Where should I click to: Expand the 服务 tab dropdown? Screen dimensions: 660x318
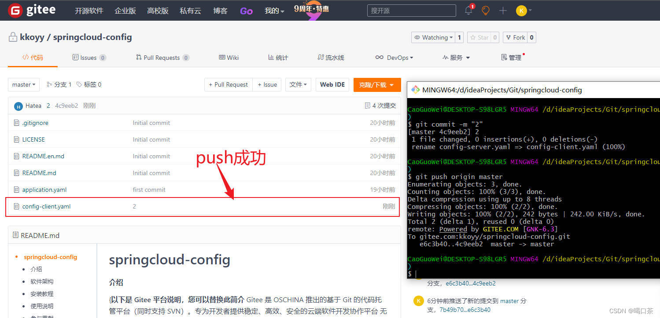pyautogui.click(x=456, y=58)
